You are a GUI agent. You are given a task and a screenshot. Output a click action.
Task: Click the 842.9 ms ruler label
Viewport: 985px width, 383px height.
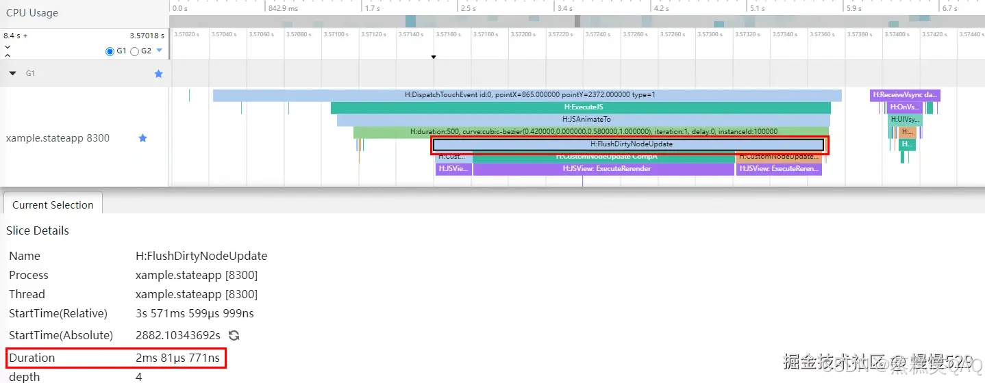click(x=283, y=8)
